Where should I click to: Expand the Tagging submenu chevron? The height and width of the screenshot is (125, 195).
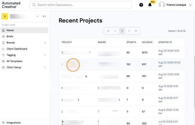(45, 55)
